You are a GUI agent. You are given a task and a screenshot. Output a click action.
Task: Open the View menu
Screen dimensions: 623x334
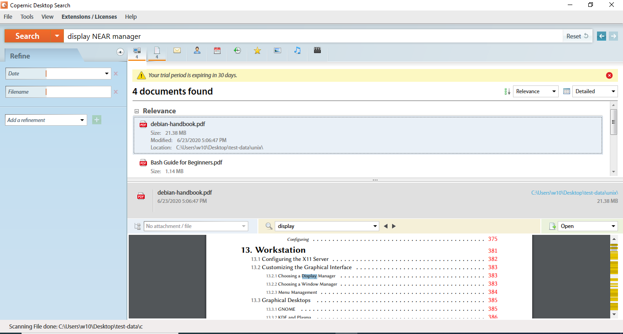[47, 17]
